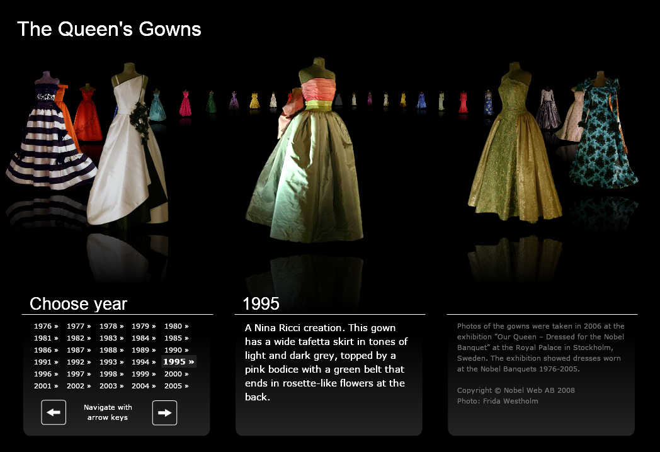Jump to year 1993
The width and height of the screenshot is (660, 452).
click(111, 362)
